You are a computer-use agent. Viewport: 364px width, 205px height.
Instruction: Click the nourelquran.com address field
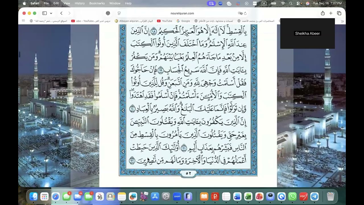(x=182, y=13)
